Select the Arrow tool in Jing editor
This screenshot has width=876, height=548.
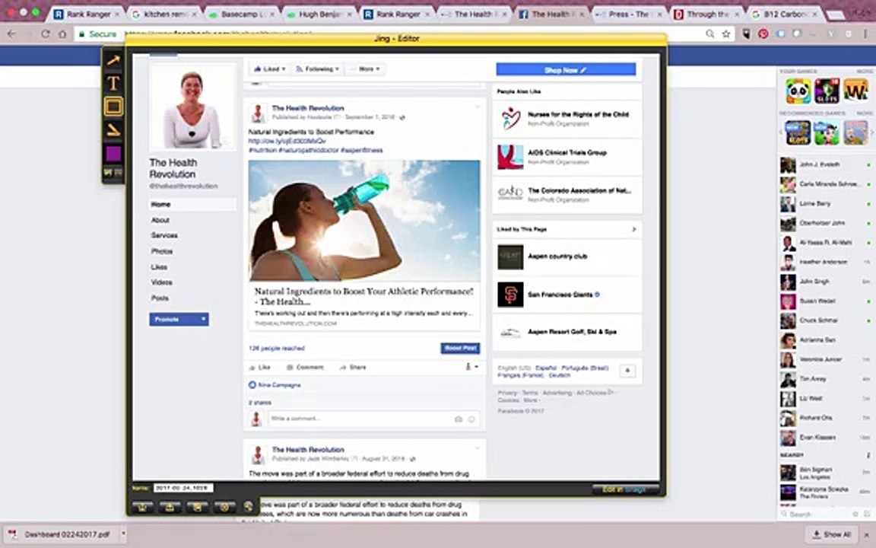[113, 60]
